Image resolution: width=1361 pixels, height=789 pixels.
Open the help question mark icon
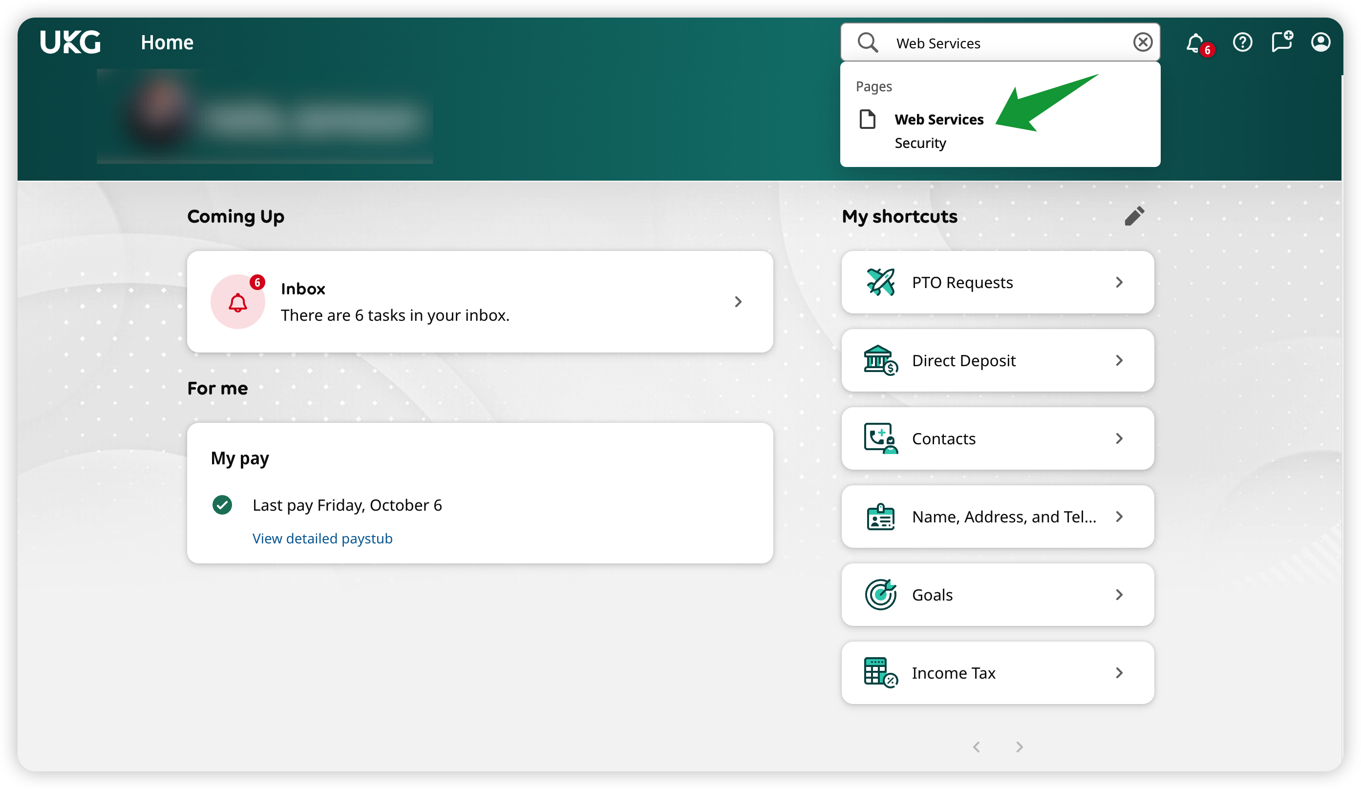1242,42
